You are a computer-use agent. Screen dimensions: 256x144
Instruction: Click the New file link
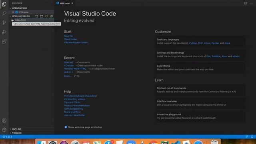click(x=68, y=36)
